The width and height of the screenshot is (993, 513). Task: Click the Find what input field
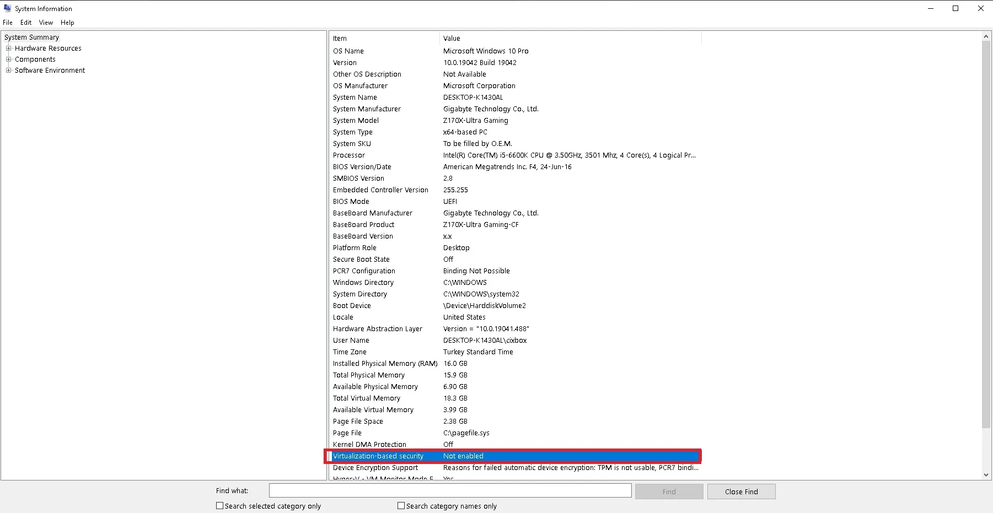tap(450, 490)
